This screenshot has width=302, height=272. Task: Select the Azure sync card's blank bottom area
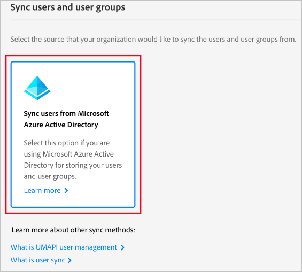(x=73, y=200)
